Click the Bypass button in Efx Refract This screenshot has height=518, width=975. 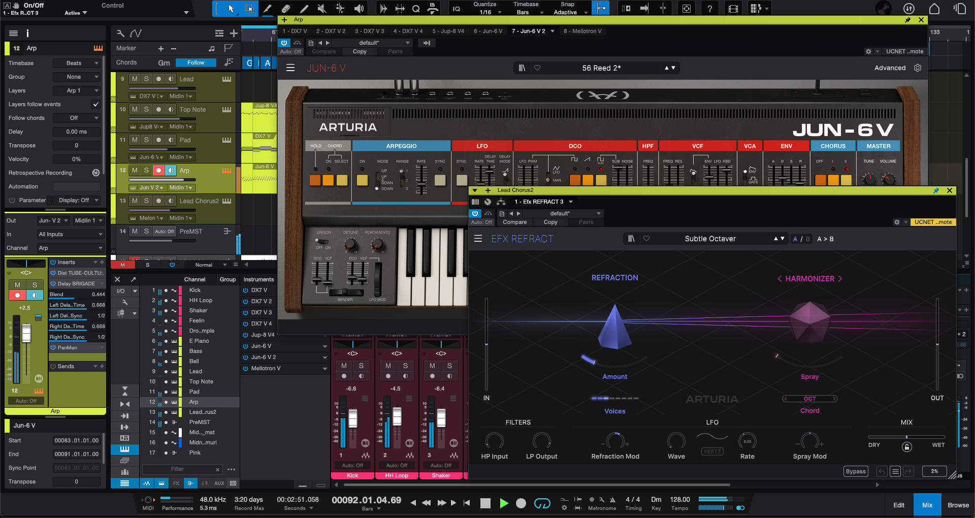coord(856,471)
